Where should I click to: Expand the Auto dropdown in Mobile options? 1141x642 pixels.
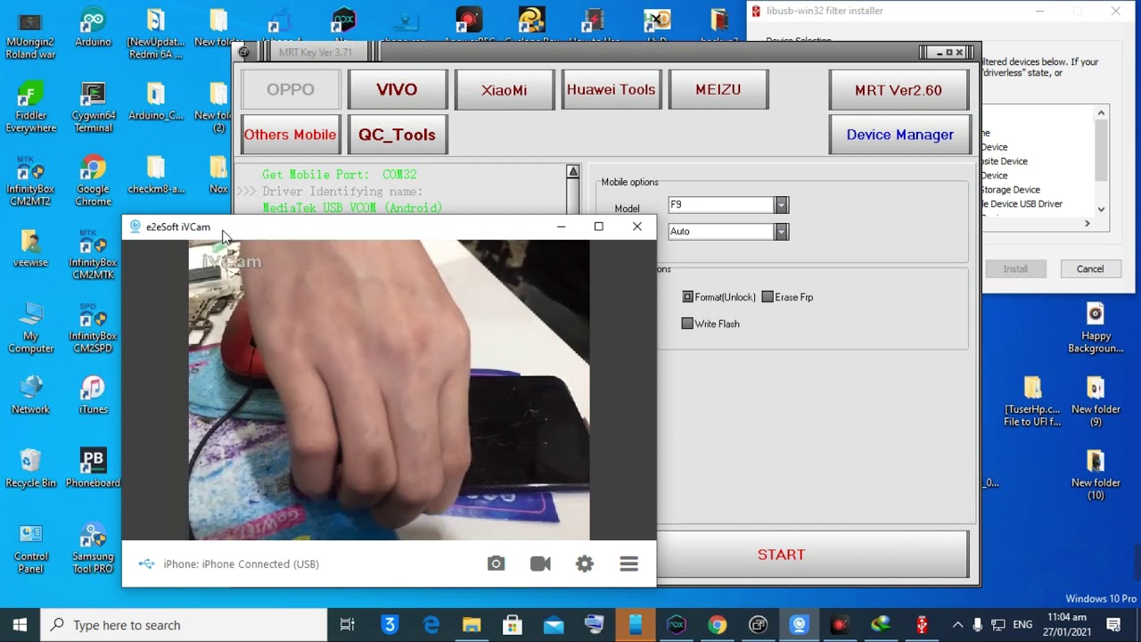click(781, 232)
